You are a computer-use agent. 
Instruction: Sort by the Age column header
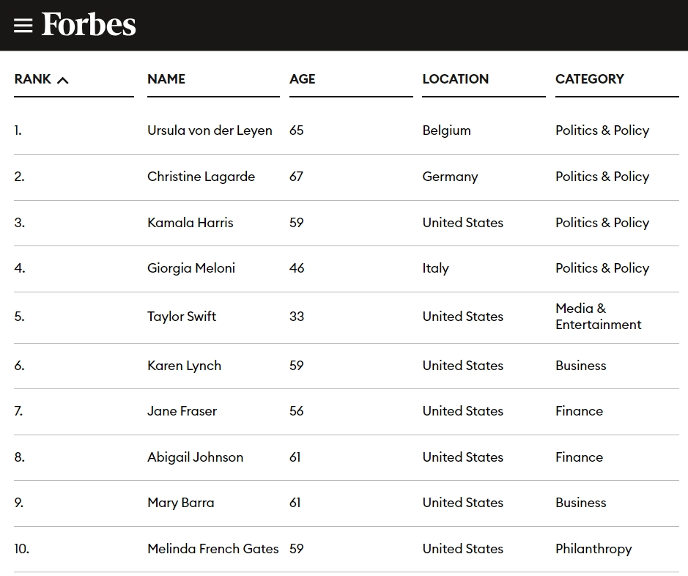303,79
